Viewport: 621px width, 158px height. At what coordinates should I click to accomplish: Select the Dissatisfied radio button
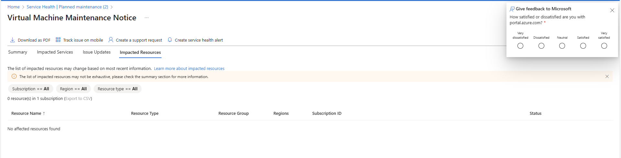tap(541, 46)
